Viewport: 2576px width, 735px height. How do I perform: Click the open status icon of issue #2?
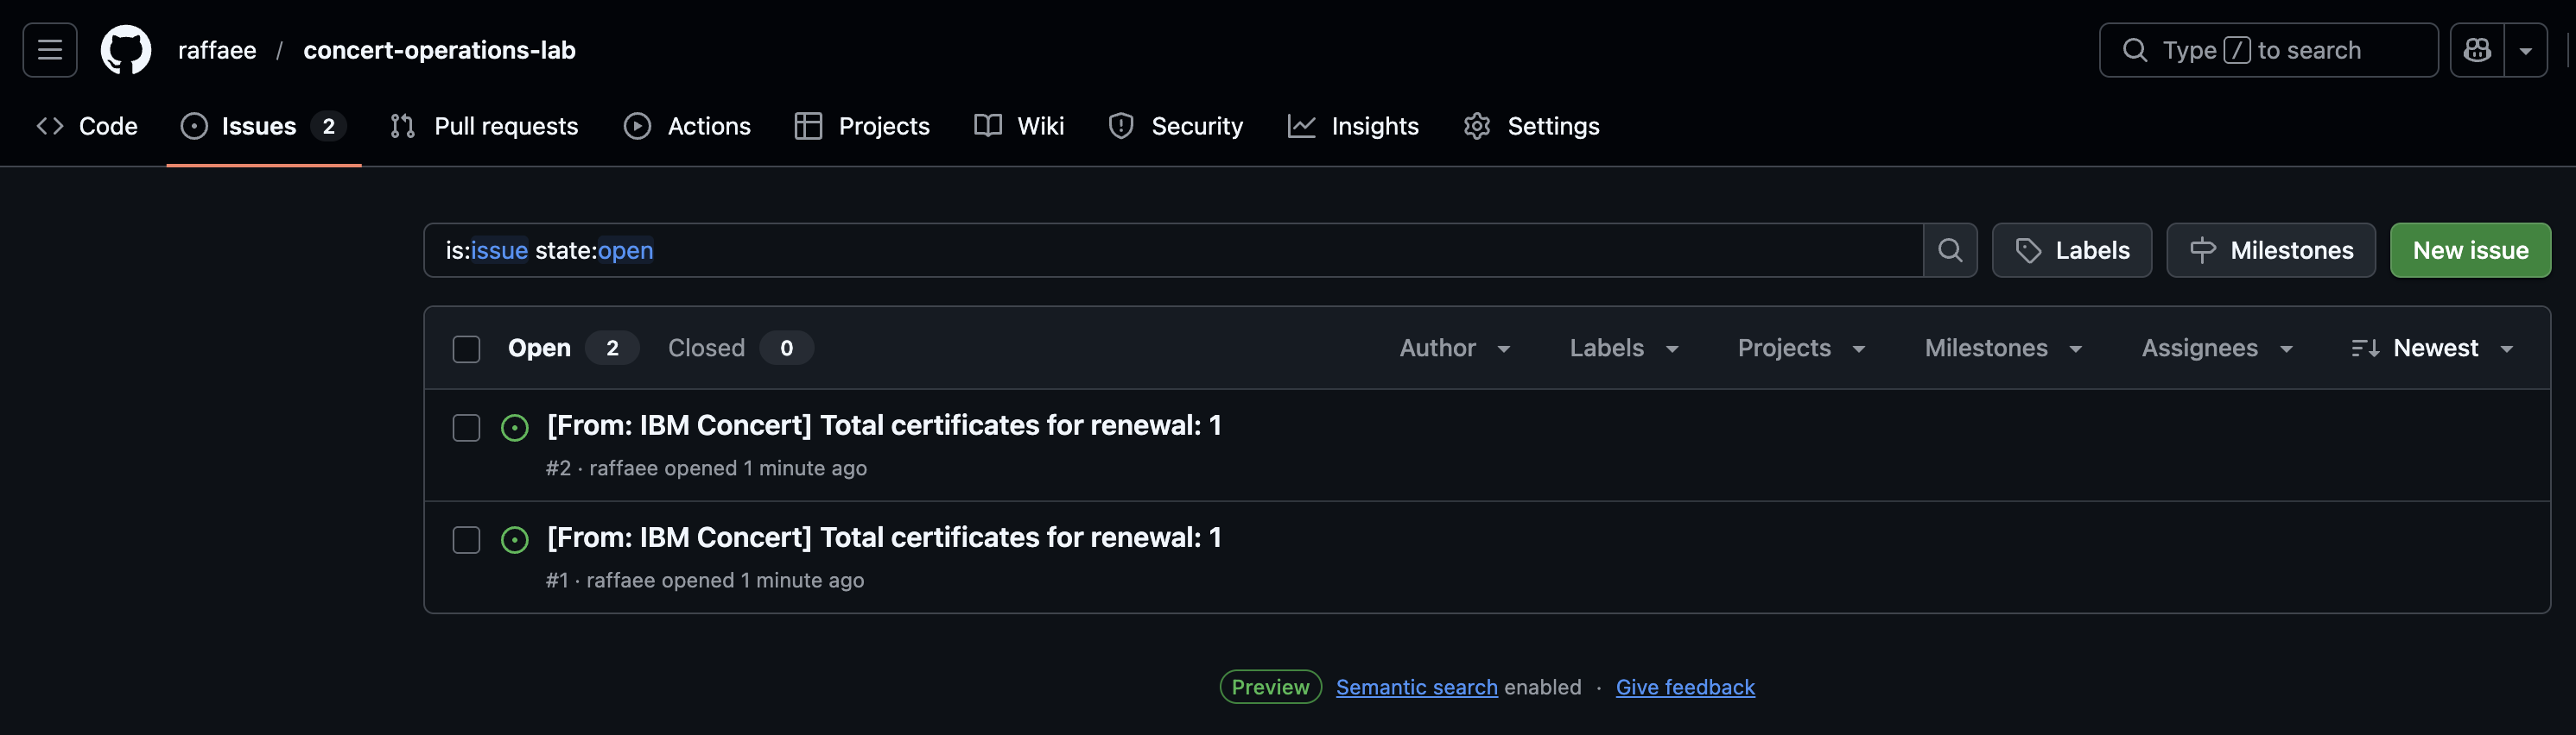(514, 429)
